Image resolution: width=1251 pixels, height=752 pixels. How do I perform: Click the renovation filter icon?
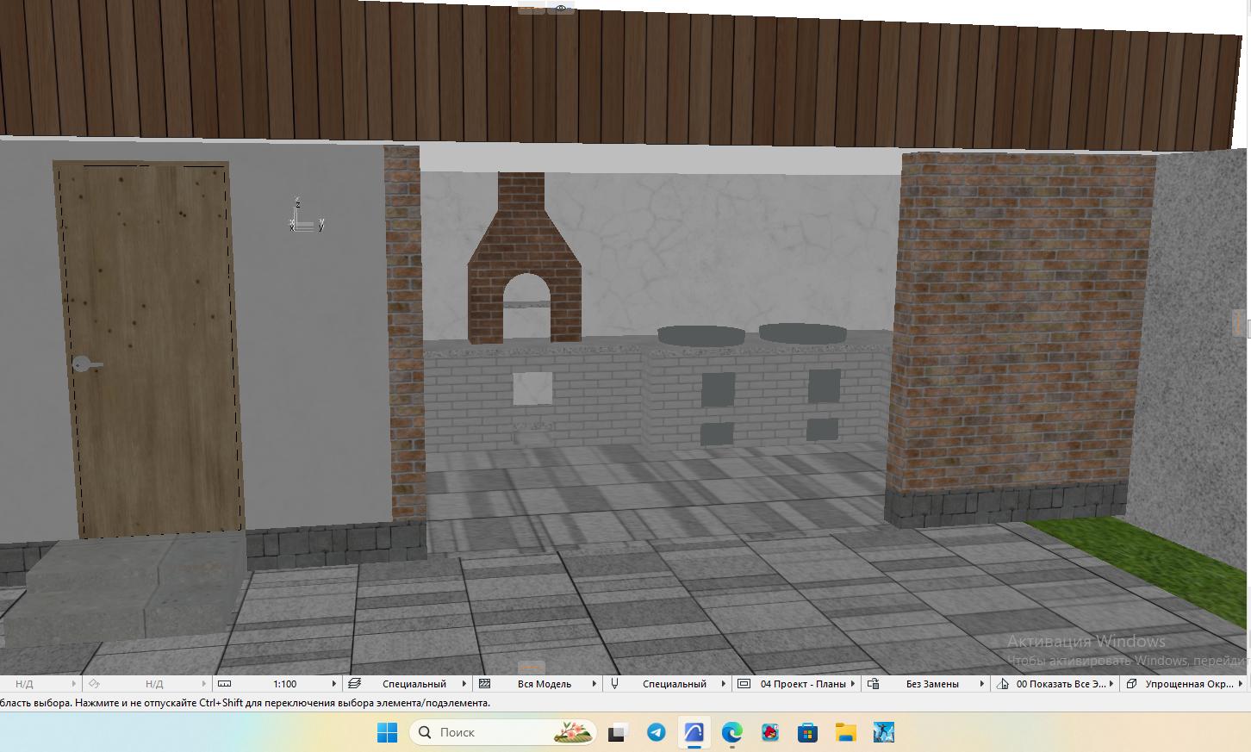(1002, 684)
